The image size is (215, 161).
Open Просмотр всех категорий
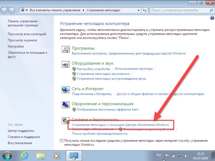27,34
